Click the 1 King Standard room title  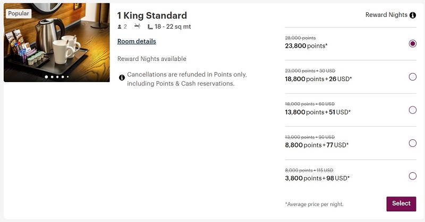click(152, 15)
